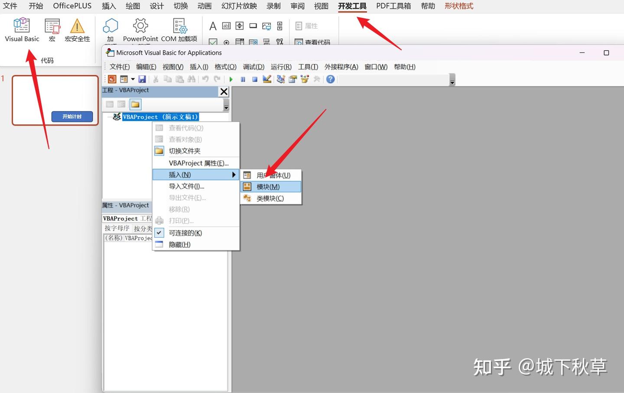
Task: Toggle Folders icon in project panel
Action: (x=135, y=104)
